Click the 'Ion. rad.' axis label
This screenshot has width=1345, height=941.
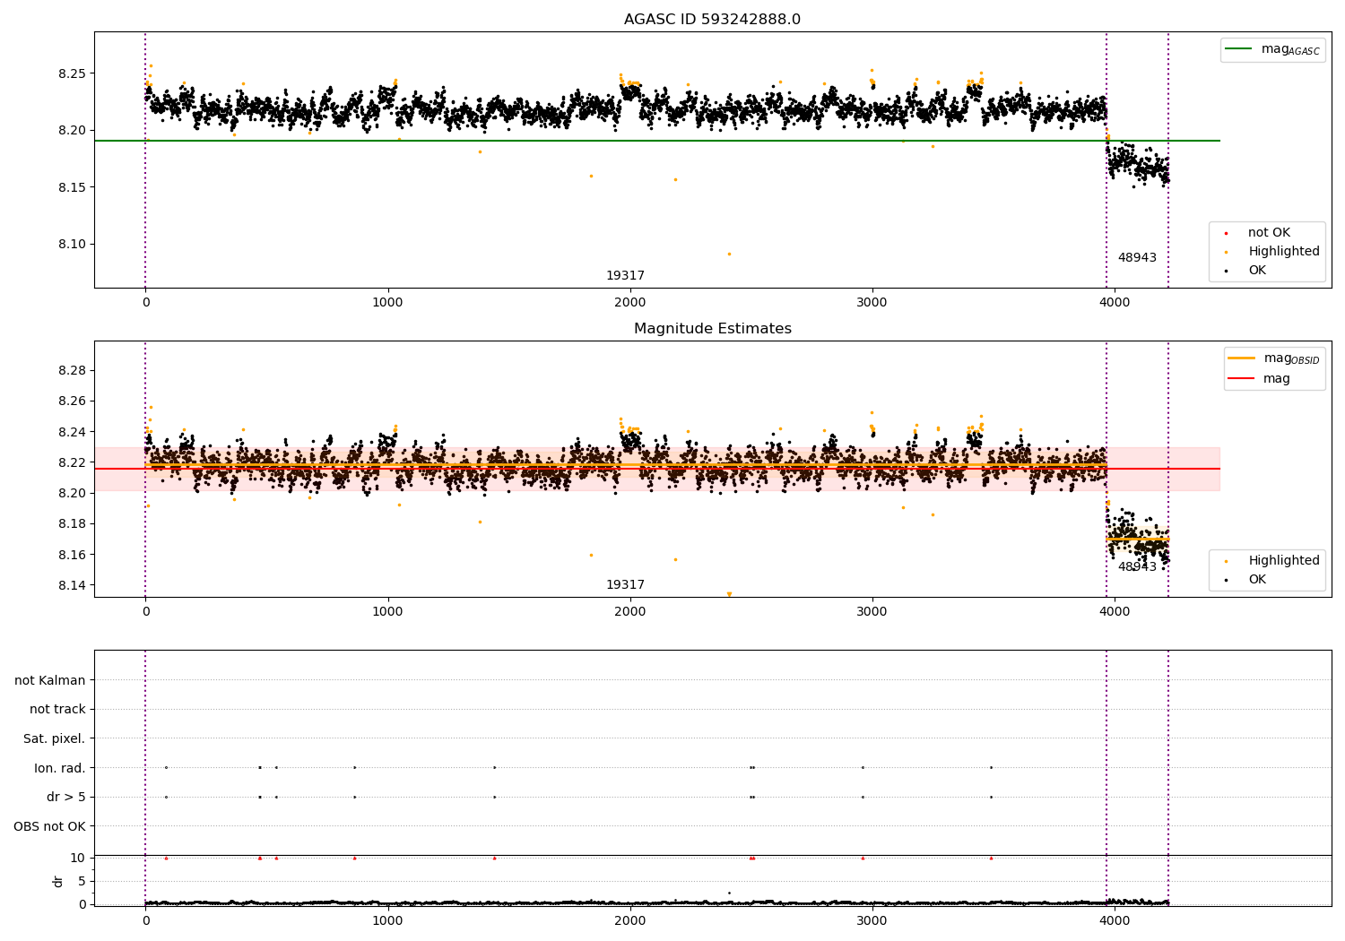coord(59,768)
